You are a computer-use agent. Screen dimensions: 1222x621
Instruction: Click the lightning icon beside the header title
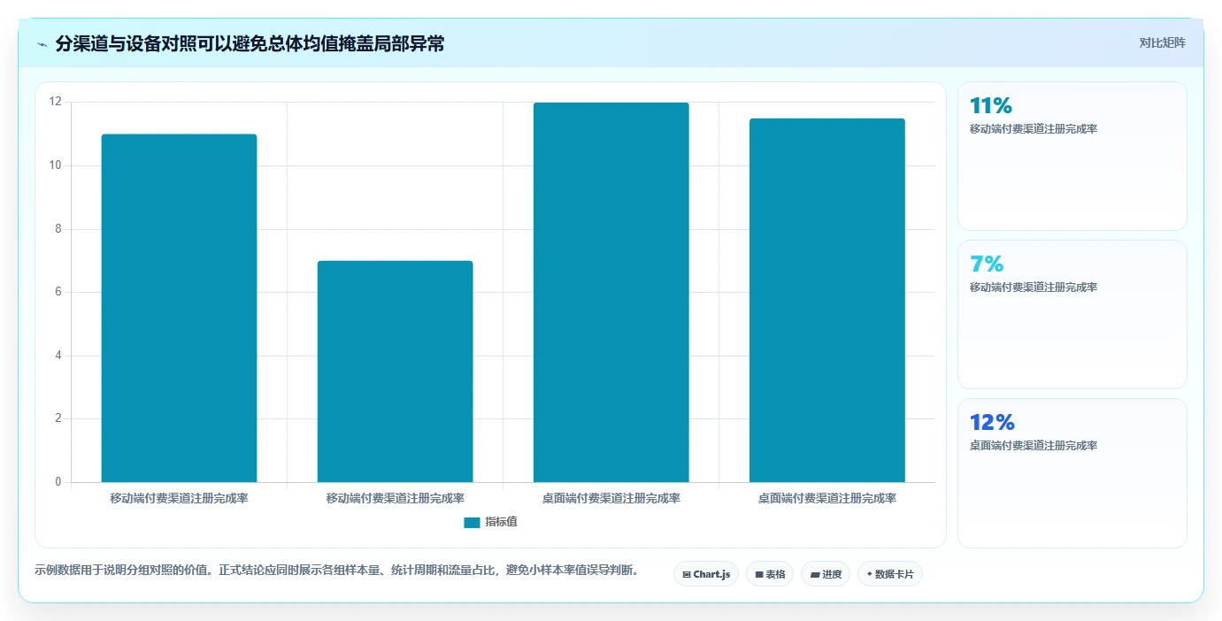42,44
